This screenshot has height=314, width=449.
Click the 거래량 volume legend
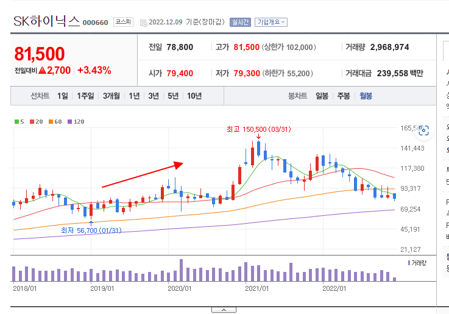tap(417, 263)
